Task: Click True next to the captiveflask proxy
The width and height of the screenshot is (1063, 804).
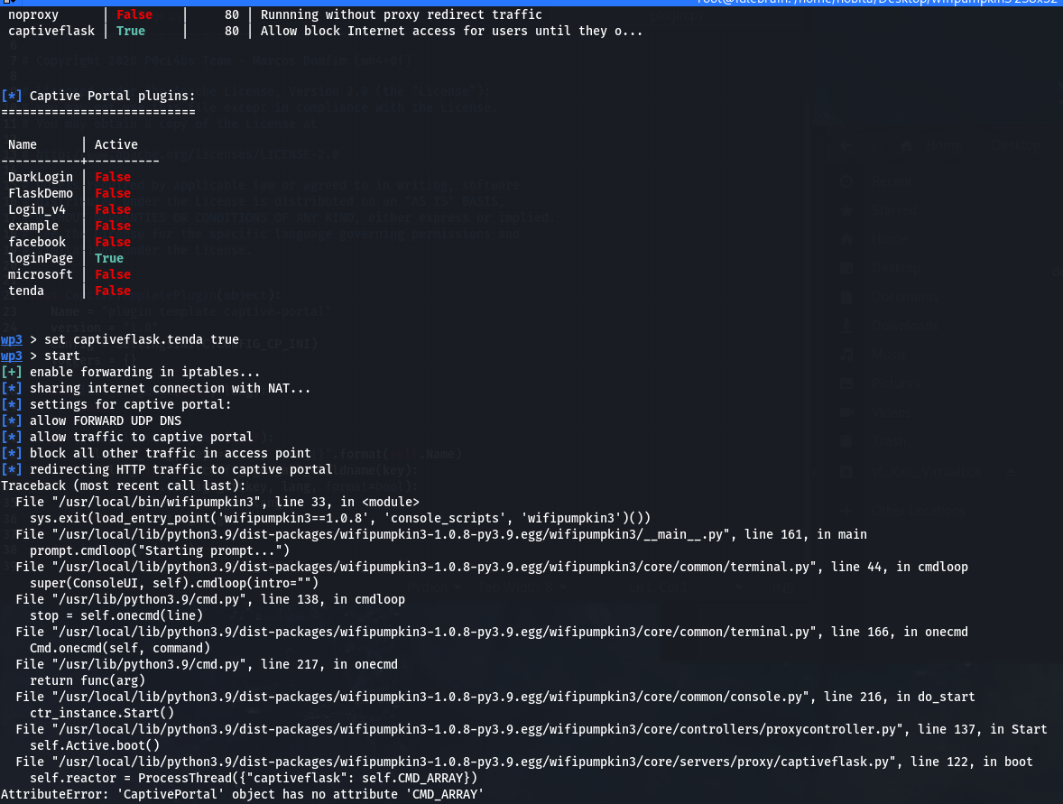Action: coord(131,31)
